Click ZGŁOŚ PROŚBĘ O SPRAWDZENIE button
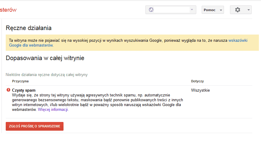This screenshot has height=143, width=261. click(x=35, y=126)
